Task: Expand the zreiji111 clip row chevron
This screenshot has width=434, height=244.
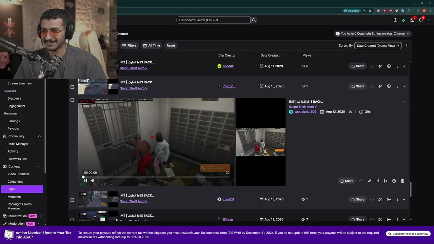Action: (x=404, y=199)
